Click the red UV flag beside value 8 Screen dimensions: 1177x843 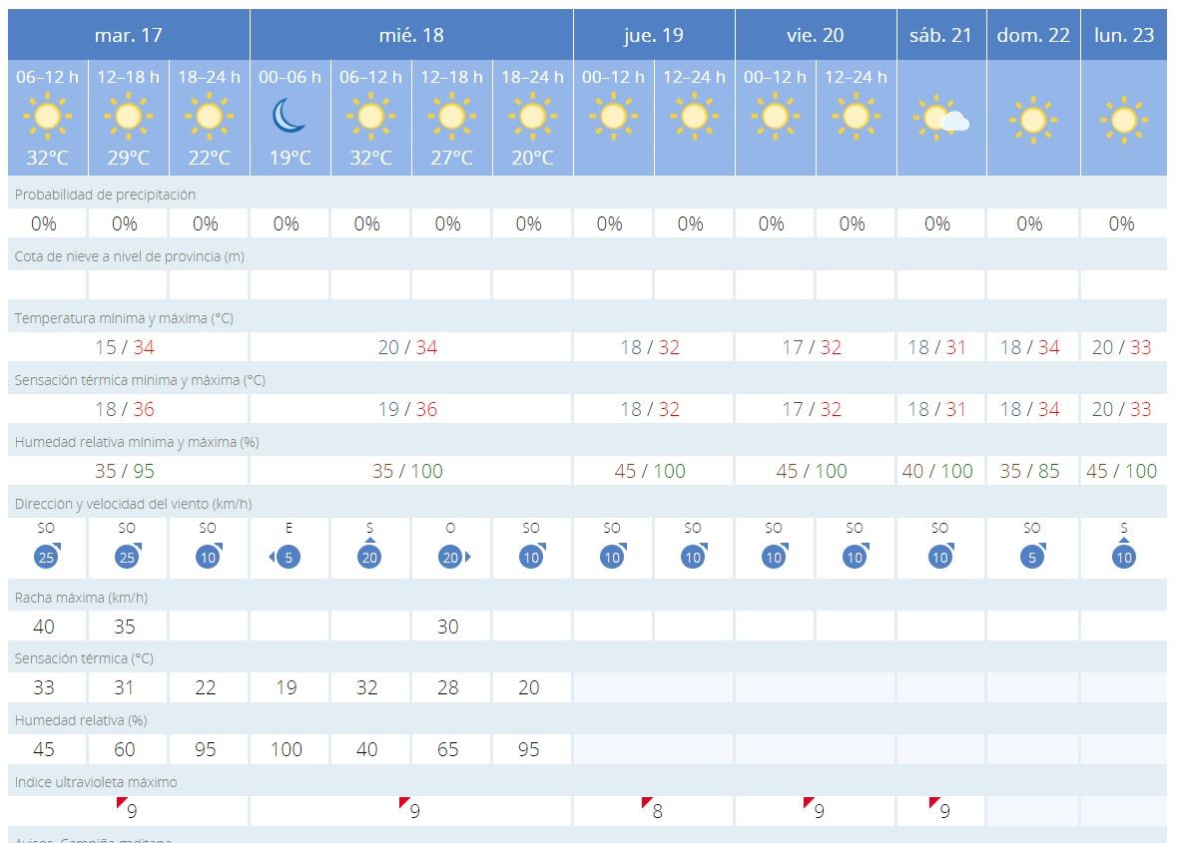click(647, 803)
